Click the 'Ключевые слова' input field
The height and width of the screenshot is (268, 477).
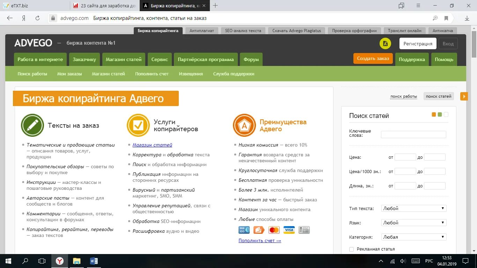point(413,134)
